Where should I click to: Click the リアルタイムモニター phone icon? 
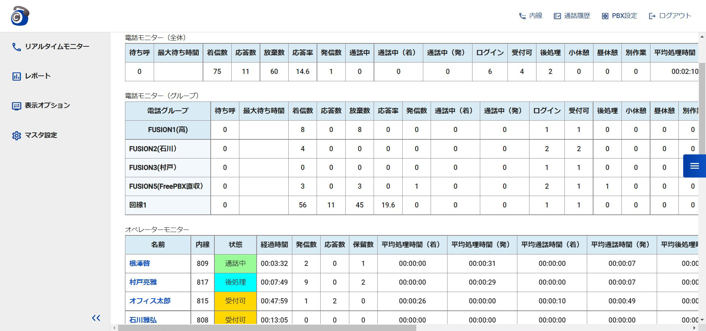(17, 47)
